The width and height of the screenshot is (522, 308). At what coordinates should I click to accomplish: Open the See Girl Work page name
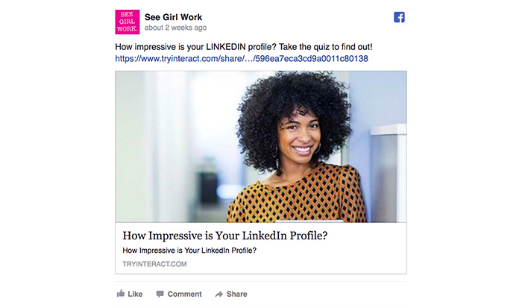coord(173,17)
